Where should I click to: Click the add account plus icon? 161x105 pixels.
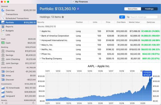2,103
